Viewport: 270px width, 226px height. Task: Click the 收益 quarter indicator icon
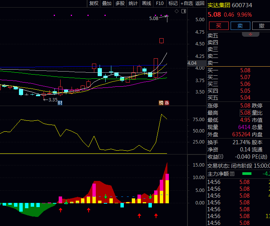pos(221,157)
